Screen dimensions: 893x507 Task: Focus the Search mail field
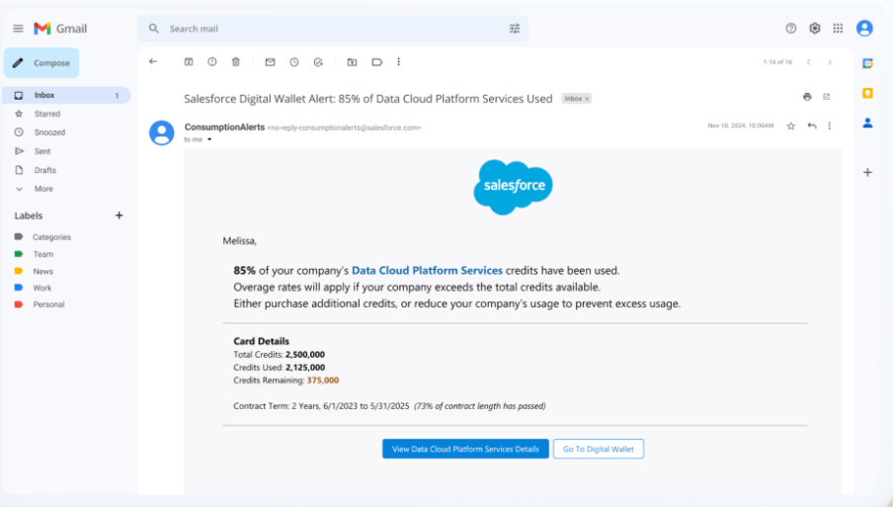[333, 29]
